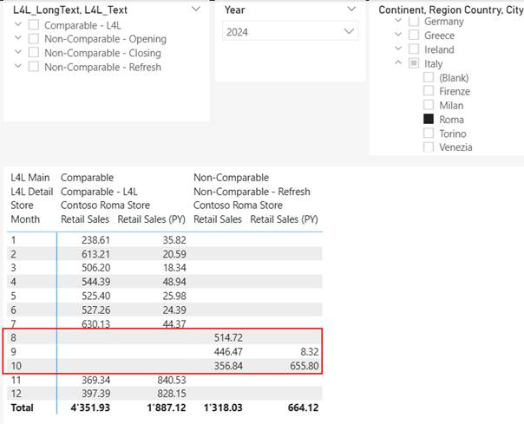
Task: Collapse the Italy tree node
Action: click(398, 64)
